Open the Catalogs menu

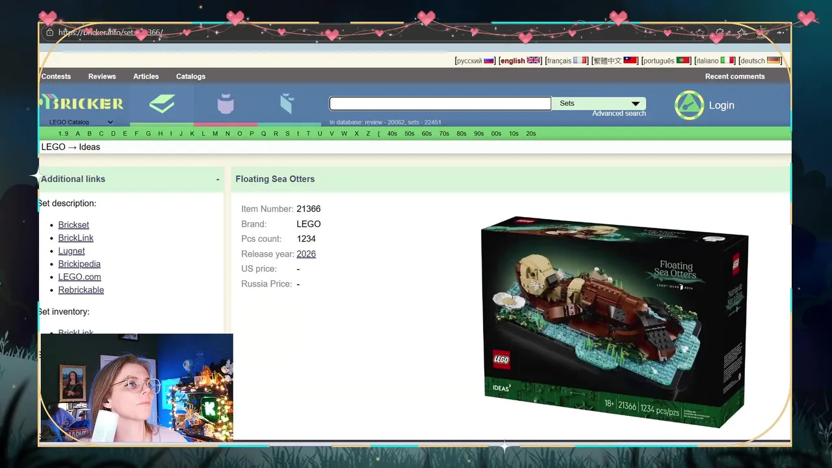[x=190, y=76]
